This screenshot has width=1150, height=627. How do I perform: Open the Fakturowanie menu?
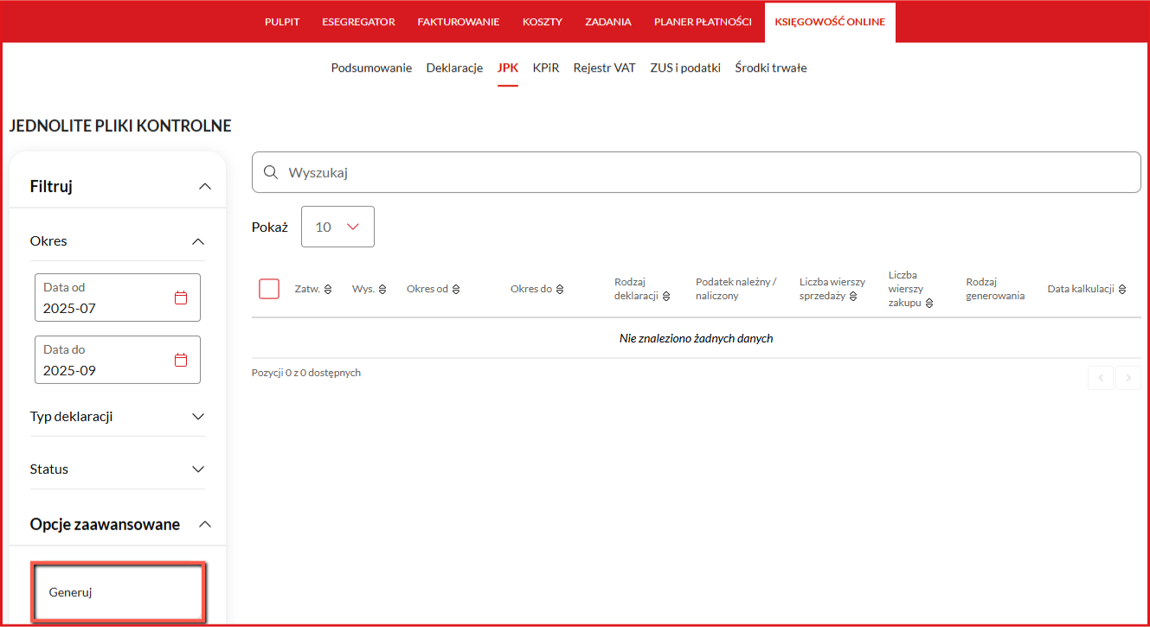pos(459,22)
